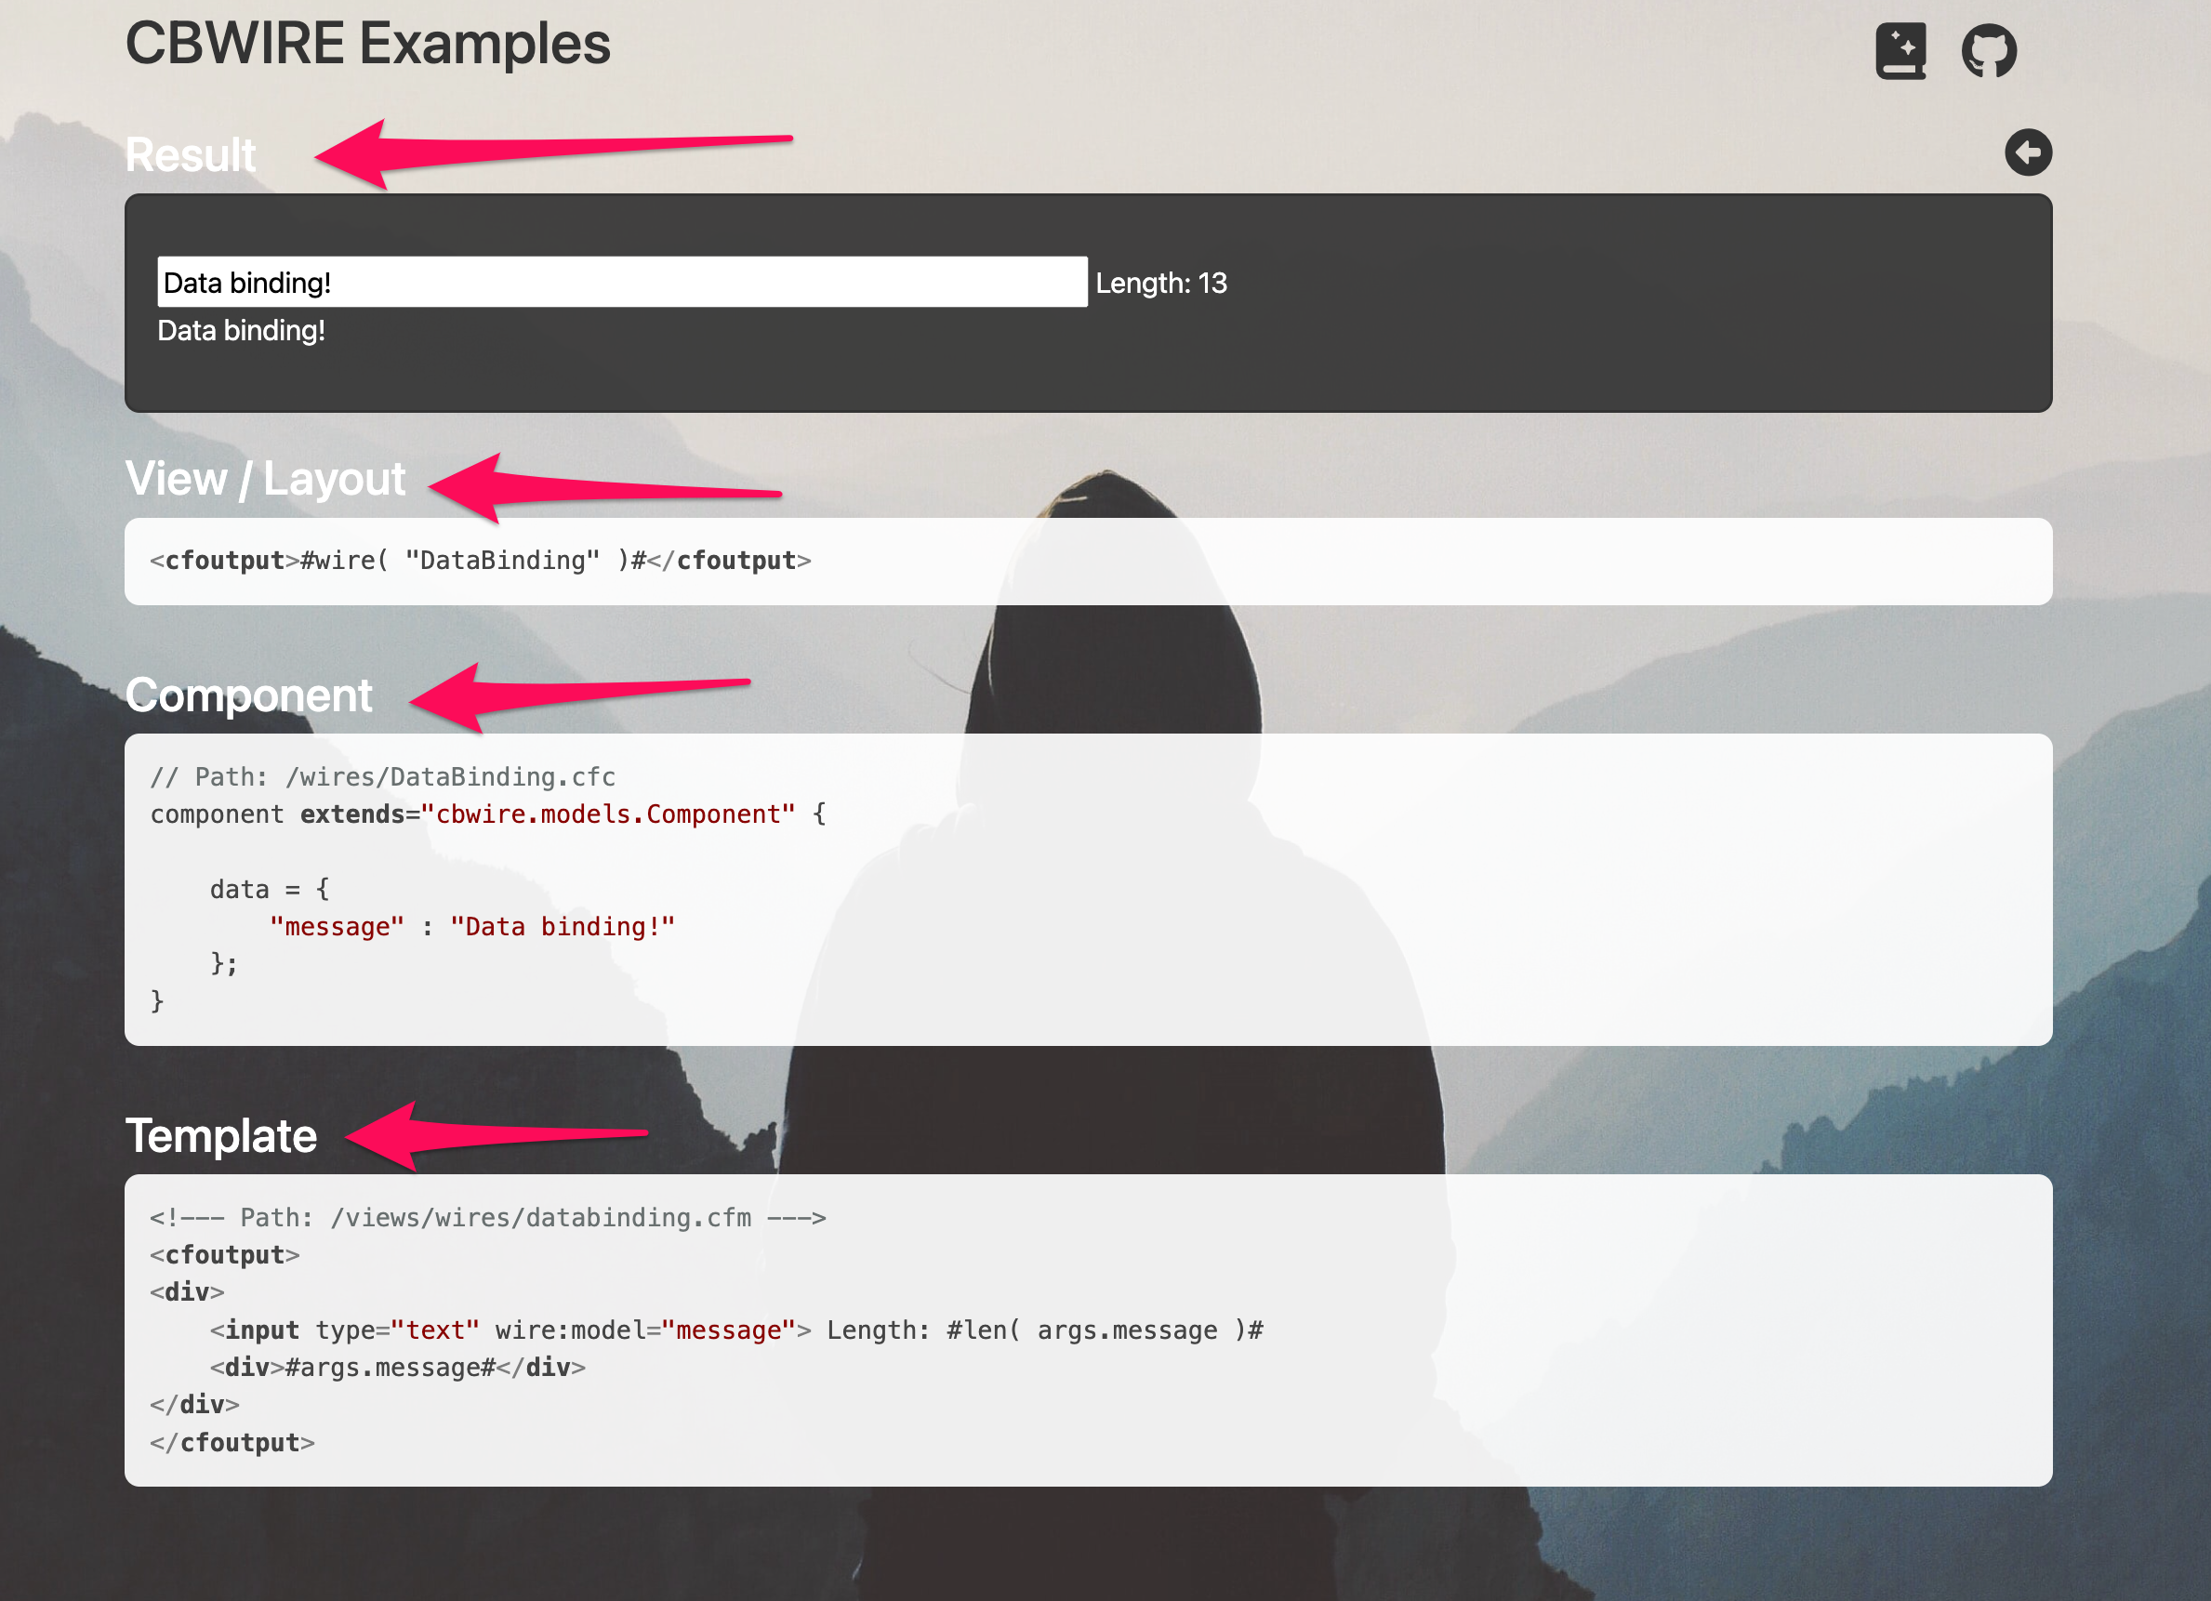This screenshot has height=1601, width=2211.
Task: Click the cbwire.models.Component string in code
Action: tap(607, 814)
